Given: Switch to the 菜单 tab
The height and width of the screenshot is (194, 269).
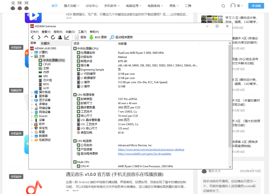Looking at the screenshot, I should (x=33, y=43).
